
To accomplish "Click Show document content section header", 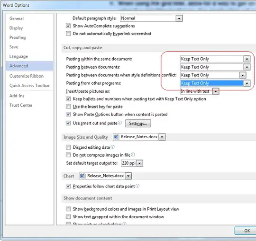I will [88, 198].
